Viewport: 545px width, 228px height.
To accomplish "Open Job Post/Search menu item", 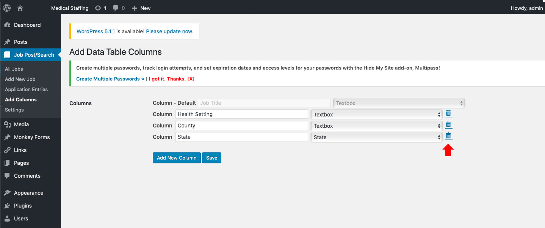I will coord(30,55).
